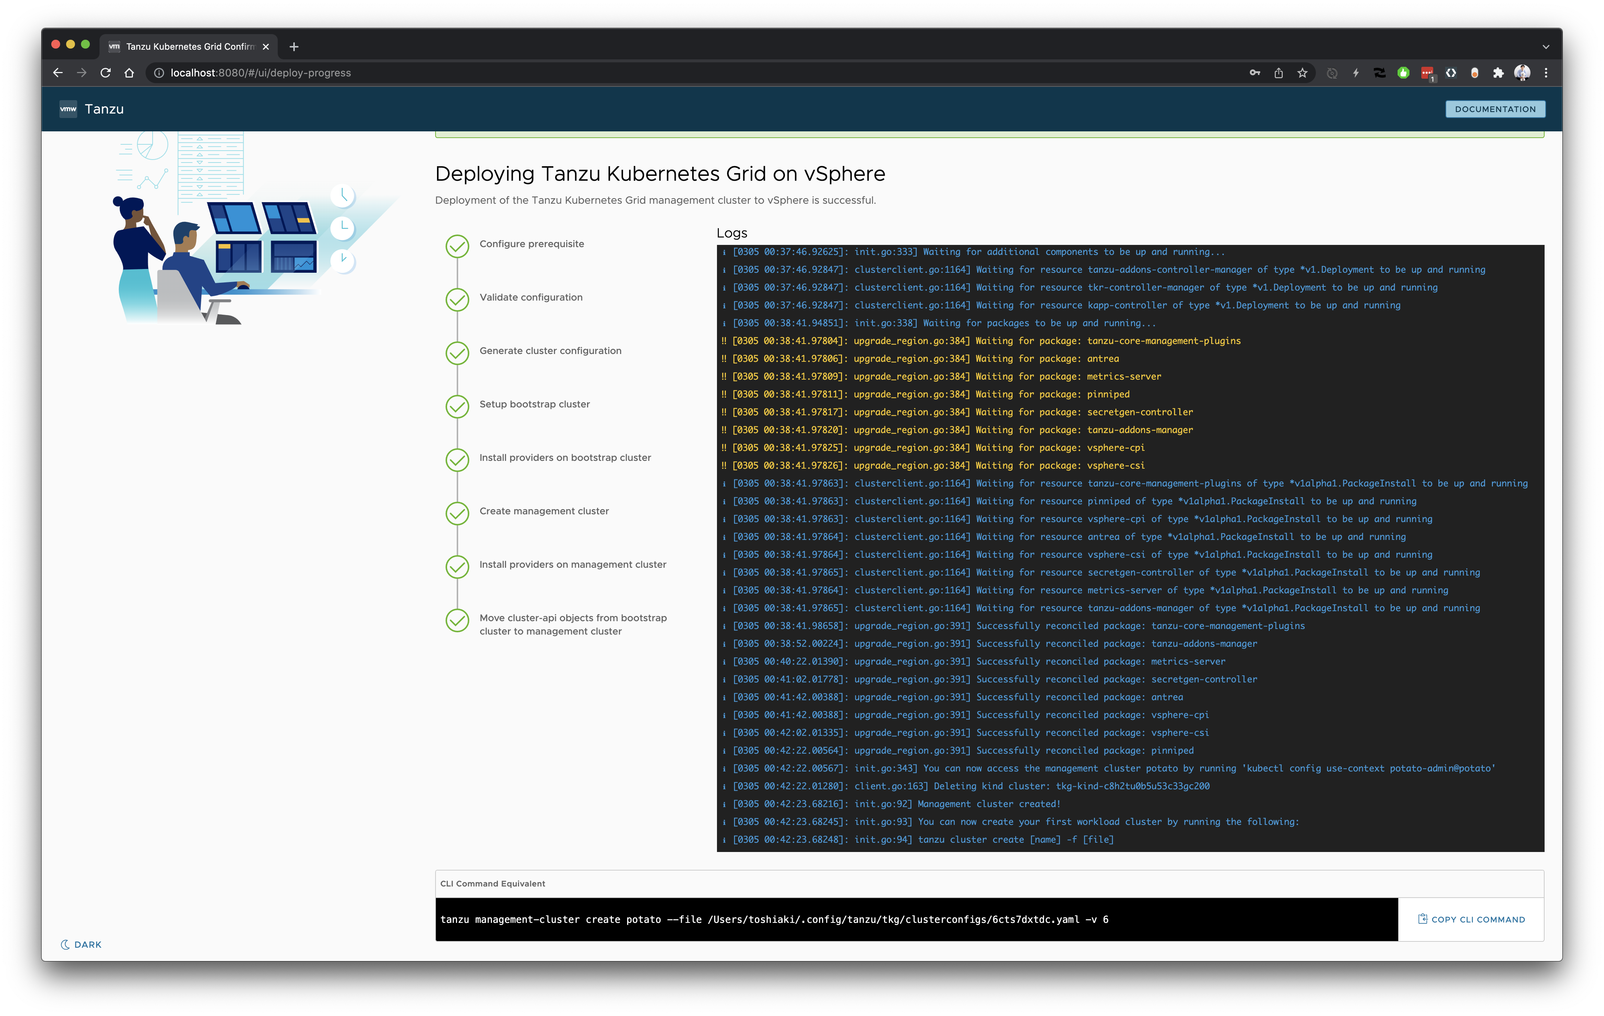
Task: Click the red badge extension icon
Action: click(x=1428, y=73)
